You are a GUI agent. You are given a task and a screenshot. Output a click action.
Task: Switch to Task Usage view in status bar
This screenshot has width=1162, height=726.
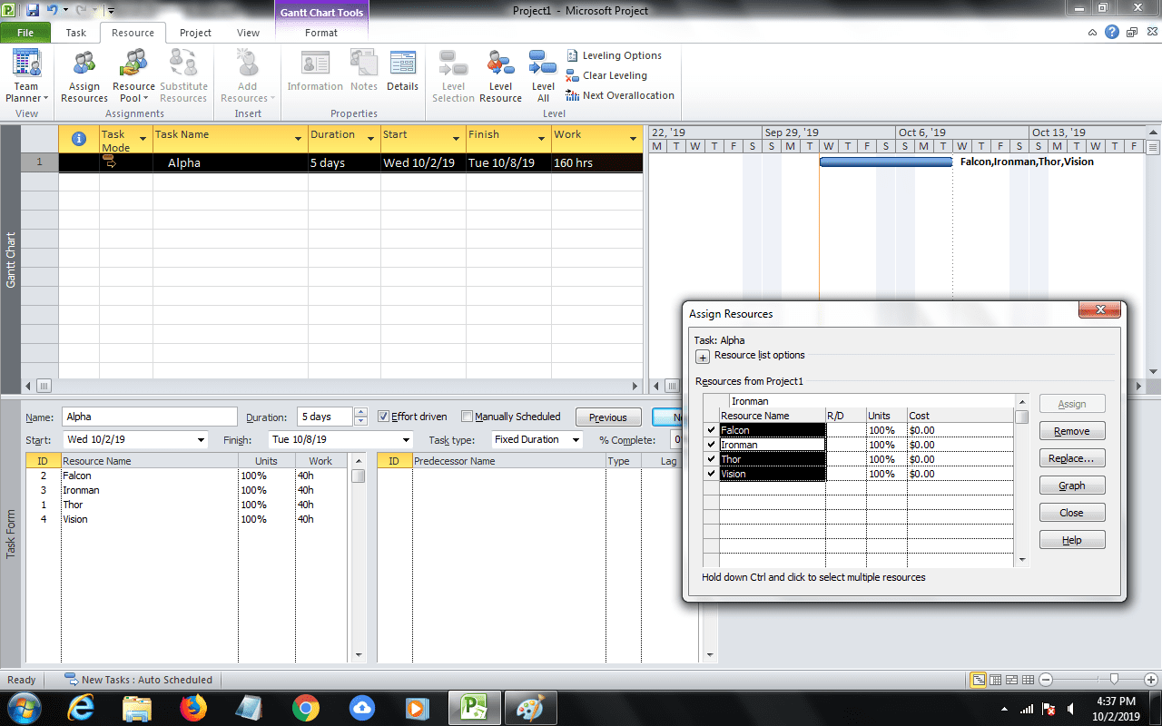[996, 680]
